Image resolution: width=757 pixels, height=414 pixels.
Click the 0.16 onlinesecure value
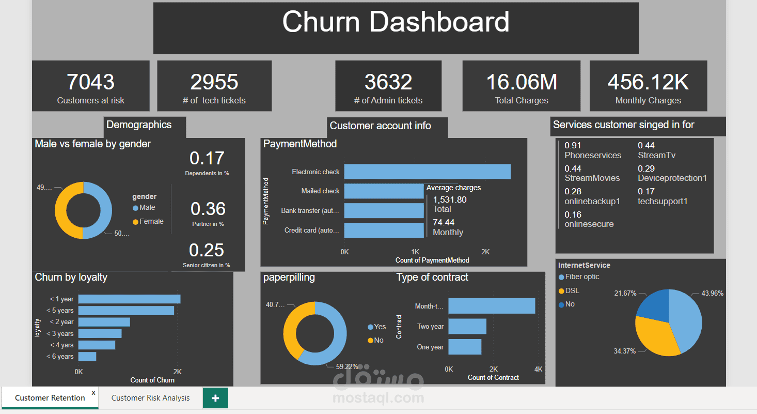(589, 219)
